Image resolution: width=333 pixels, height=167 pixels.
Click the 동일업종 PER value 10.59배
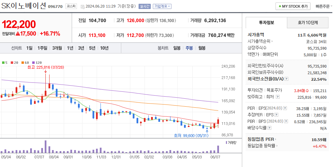click(x=319, y=140)
